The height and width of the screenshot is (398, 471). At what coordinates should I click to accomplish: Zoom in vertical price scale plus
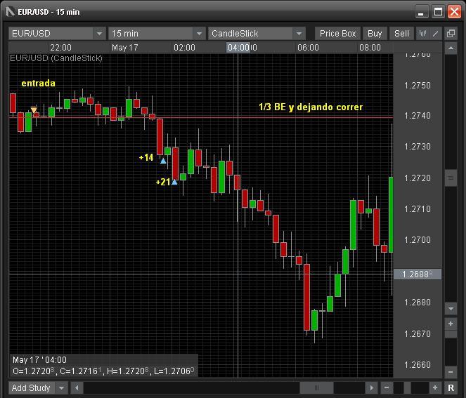(x=451, y=324)
